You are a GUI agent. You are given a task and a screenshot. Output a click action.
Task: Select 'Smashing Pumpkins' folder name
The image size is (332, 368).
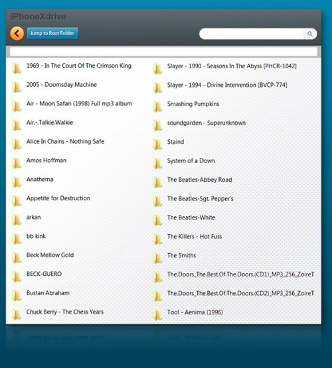click(193, 104)
